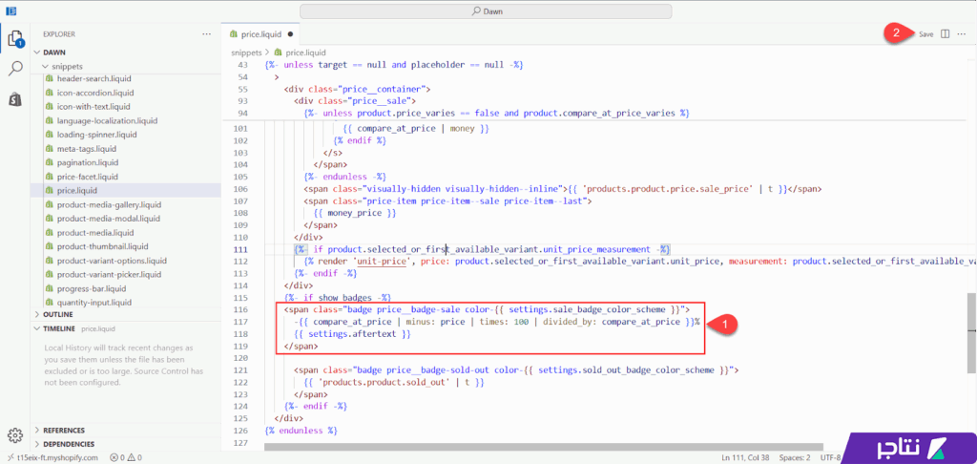Open the Explorer view in activity bar
977x464 pixels.
point(15,39)
